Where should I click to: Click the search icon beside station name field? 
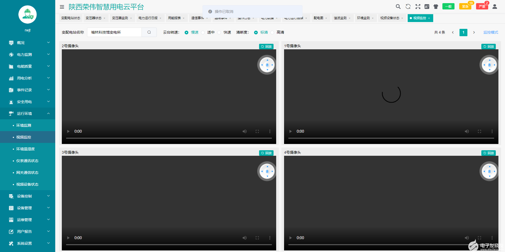[149, 32]
